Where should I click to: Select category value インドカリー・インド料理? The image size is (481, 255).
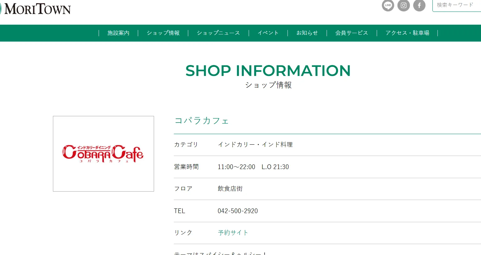point(255,145)
